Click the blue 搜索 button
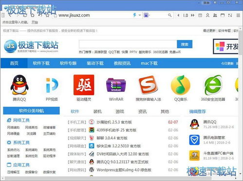243x181 pixels. tap(185, 44)
